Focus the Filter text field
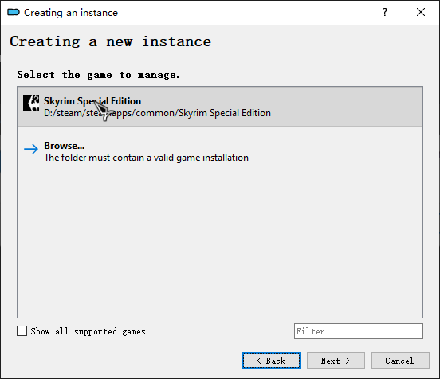This screenshot has width=440, height=379. click(359, 331)
